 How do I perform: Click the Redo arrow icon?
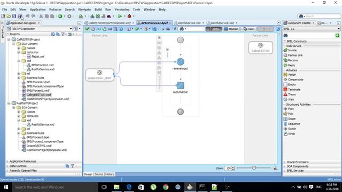coord(33,16)
